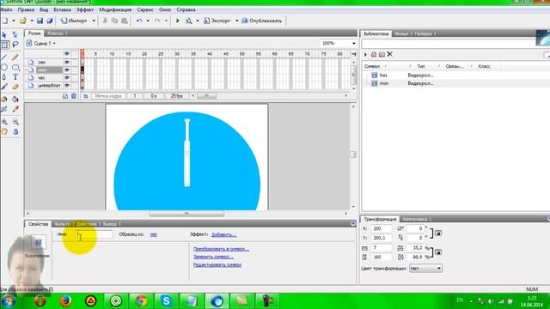The width and height of the screenshot is (550, 309).
Task: Click new symbol icon in Library
Action: [374, 54]
